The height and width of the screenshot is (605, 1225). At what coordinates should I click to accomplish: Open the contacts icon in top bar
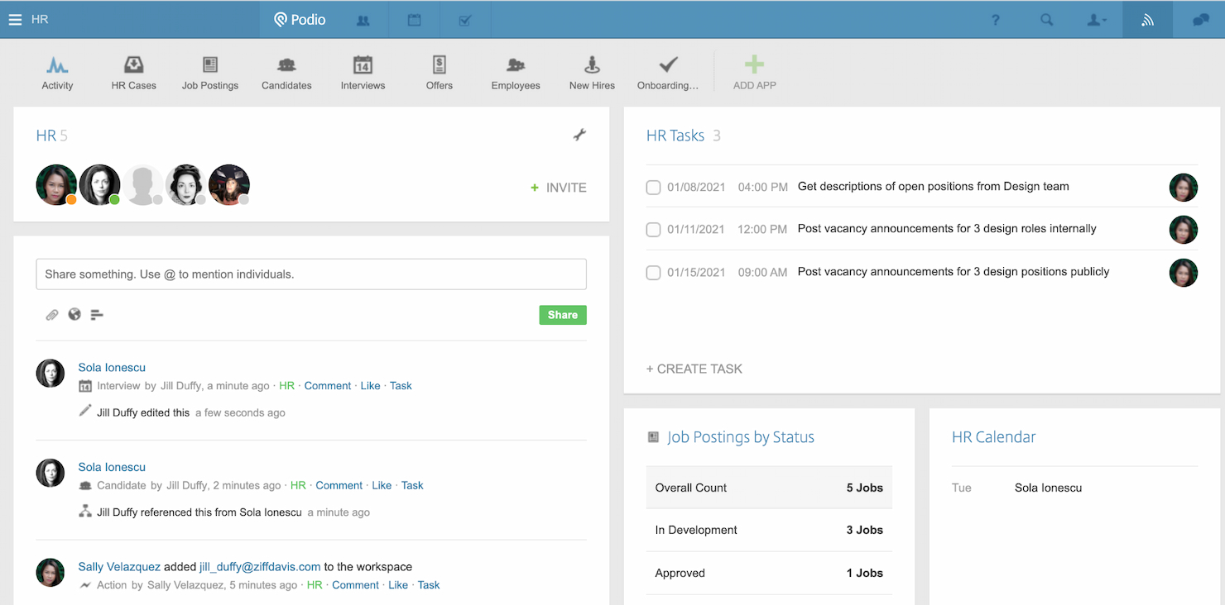click(363, 20)
